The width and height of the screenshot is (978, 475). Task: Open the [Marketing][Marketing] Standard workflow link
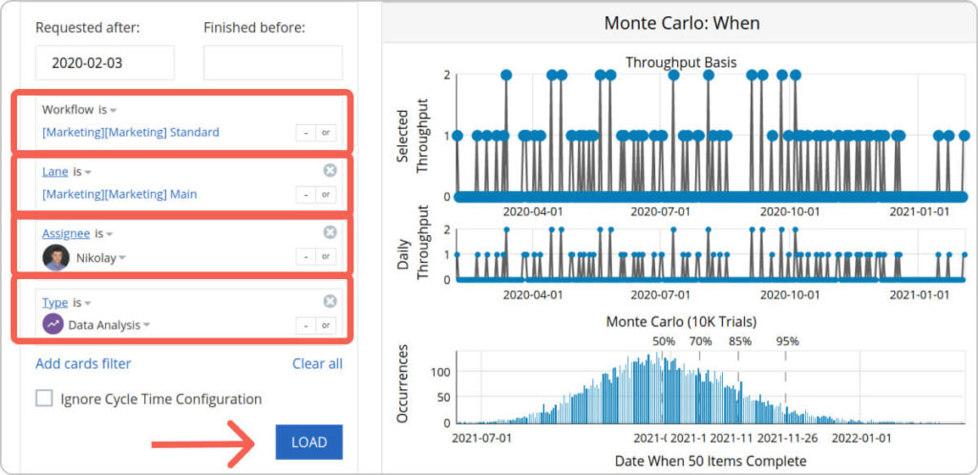131,132
